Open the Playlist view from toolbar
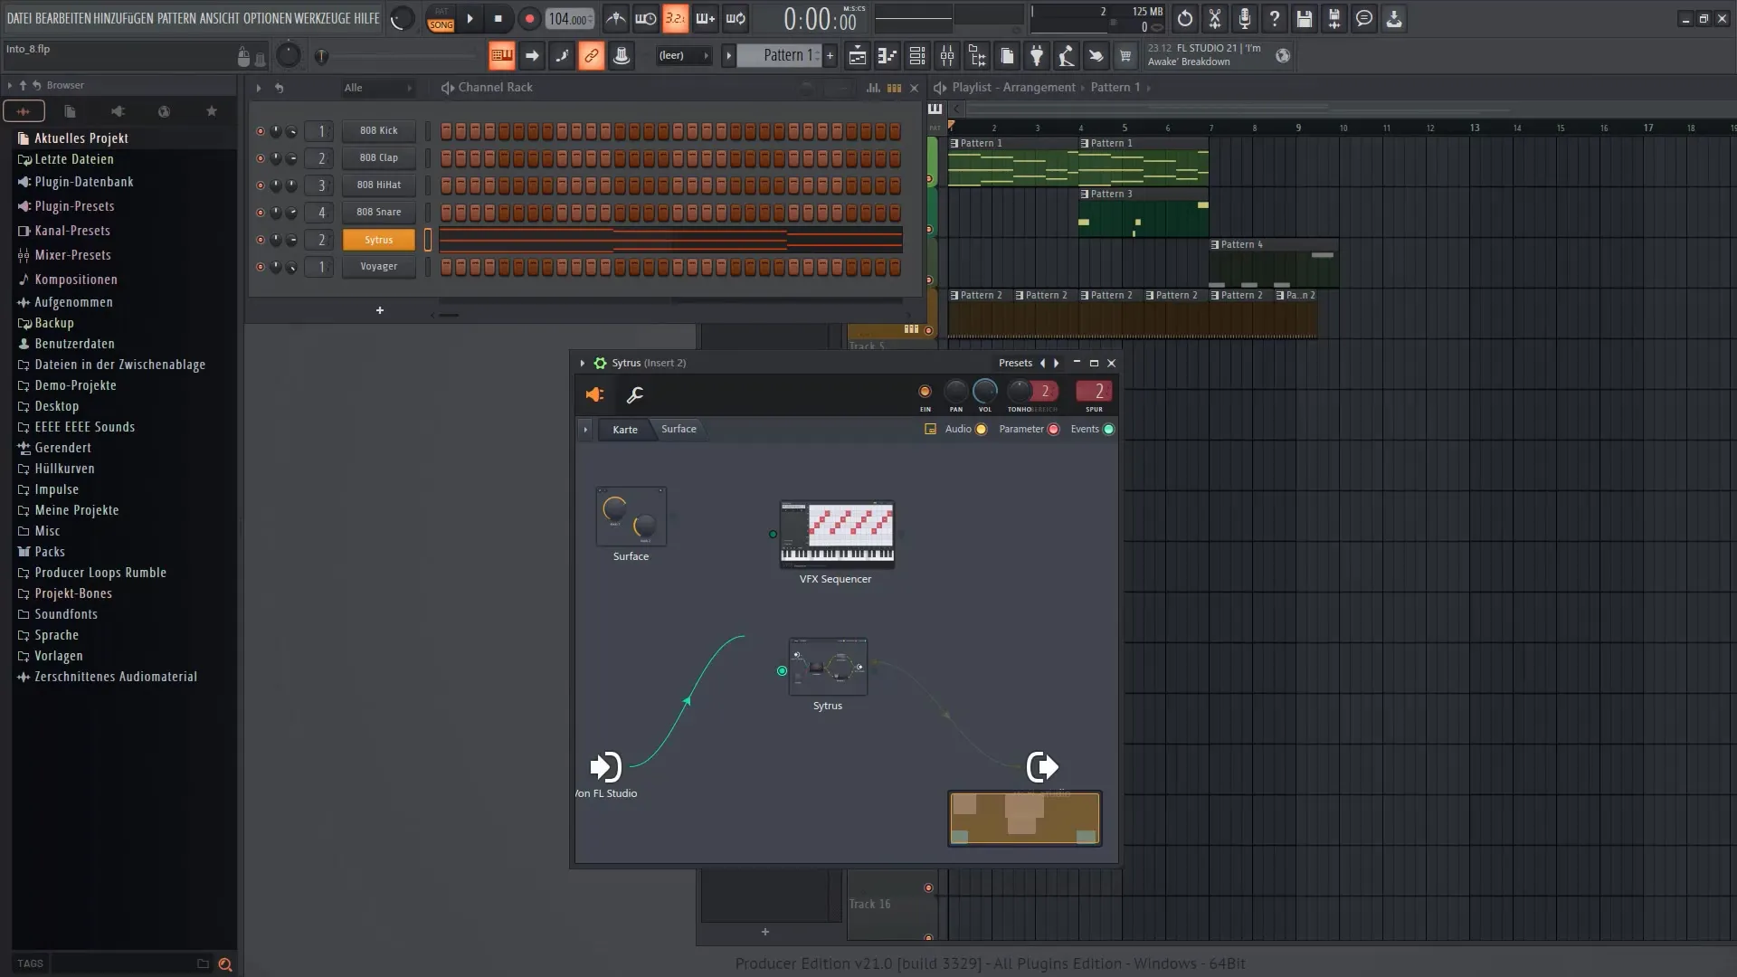The image size is (1737, 977). coord(858,56)
